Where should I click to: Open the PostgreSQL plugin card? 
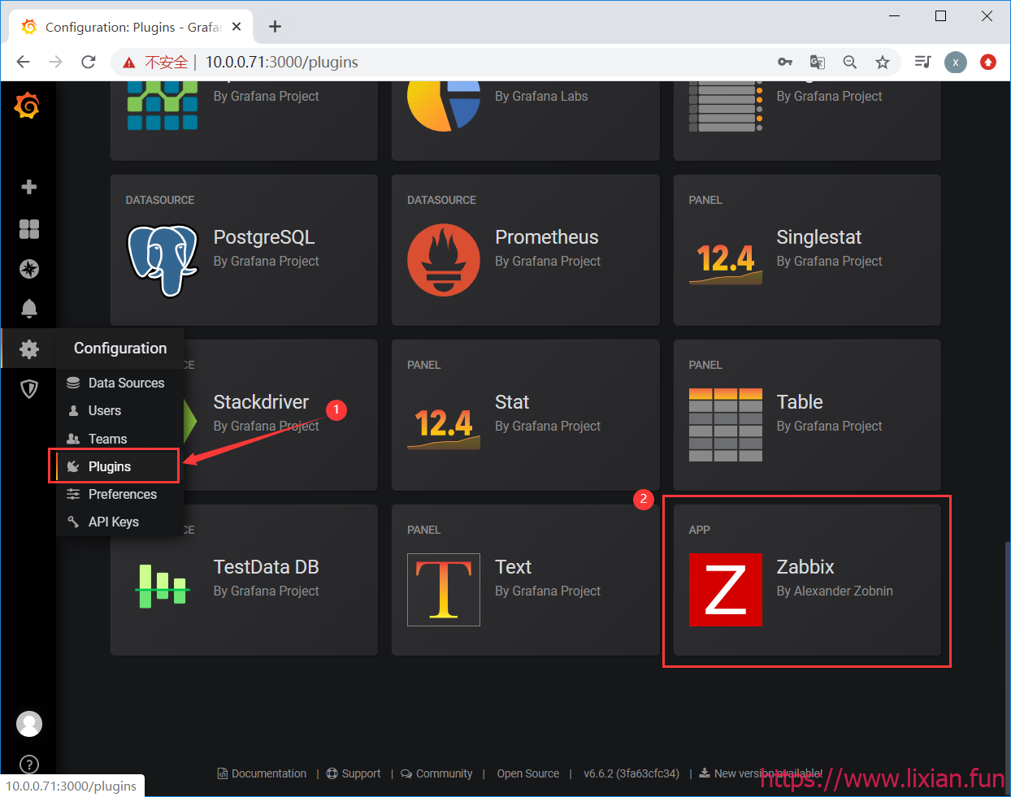pos(244,250)
